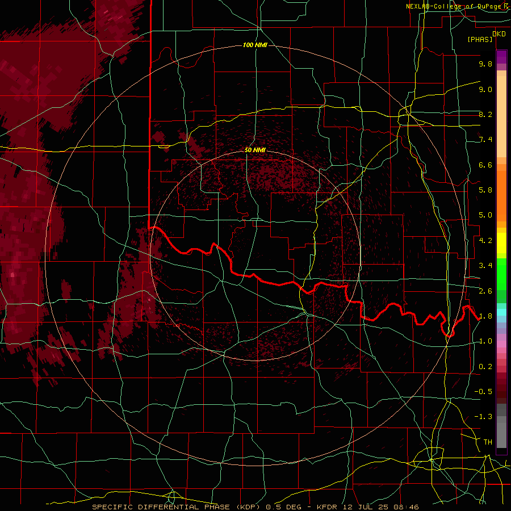Click the 100 NMI range ring label

tap(255, 45)
